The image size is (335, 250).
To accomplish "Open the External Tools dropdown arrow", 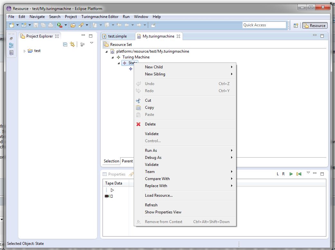I will [66, 25].
